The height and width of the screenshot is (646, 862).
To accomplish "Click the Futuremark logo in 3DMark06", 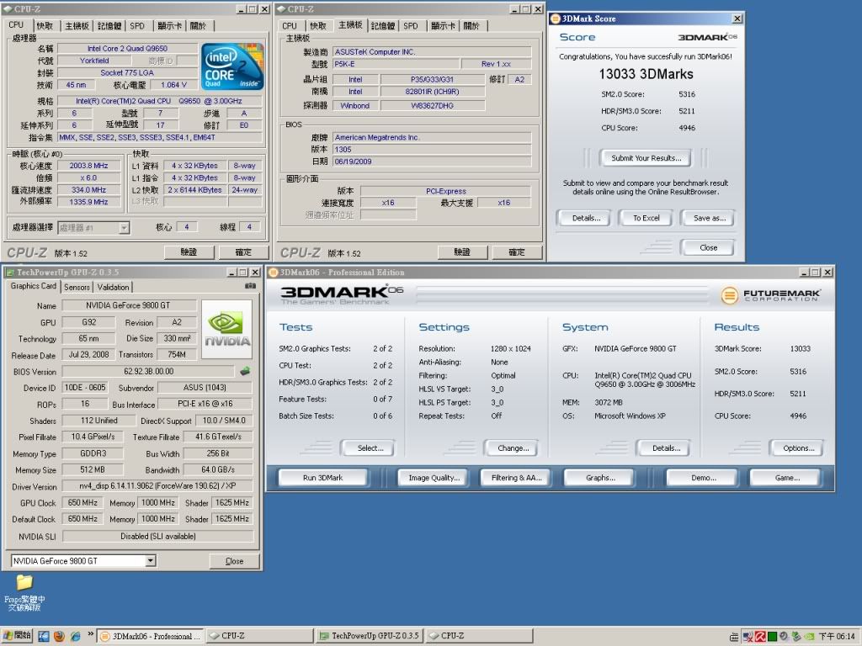I will coord(771,295).
